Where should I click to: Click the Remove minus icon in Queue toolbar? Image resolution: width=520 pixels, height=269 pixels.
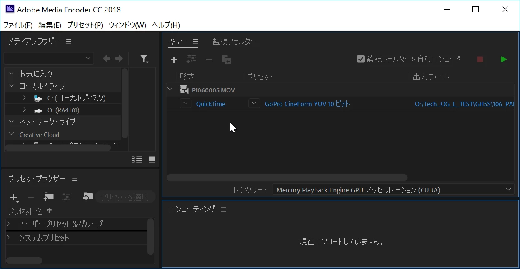click(x=209, y=60)
